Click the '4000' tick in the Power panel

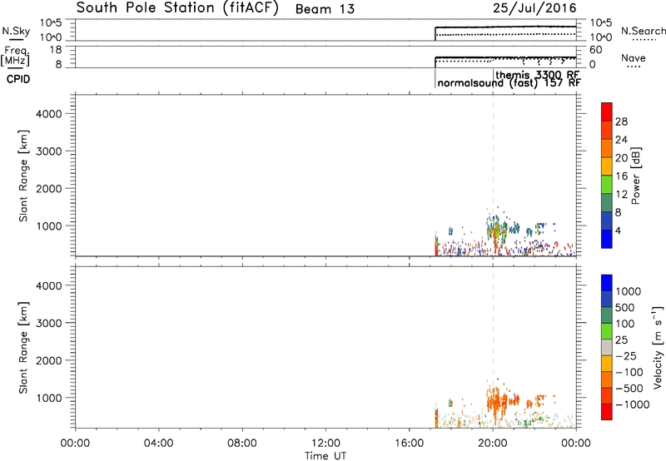coord(48,114)
